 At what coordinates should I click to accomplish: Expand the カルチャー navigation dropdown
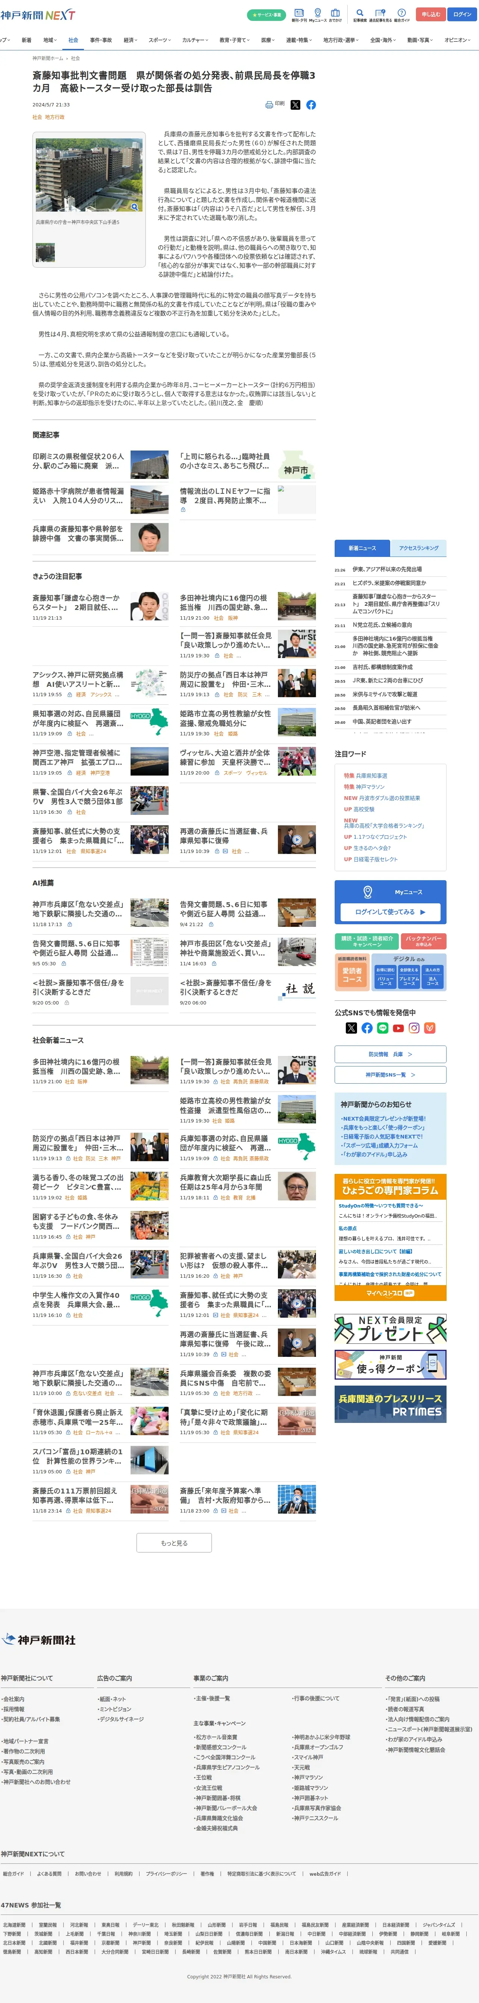coord(196,40)
